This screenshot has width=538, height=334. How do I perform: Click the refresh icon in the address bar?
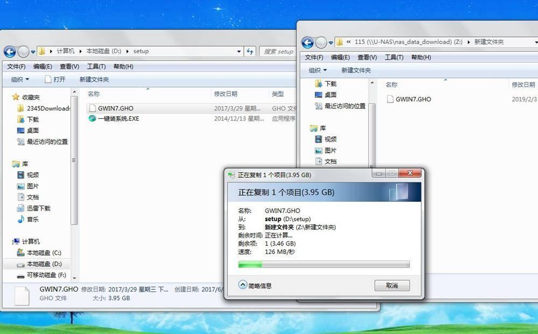tap(250, 52)
